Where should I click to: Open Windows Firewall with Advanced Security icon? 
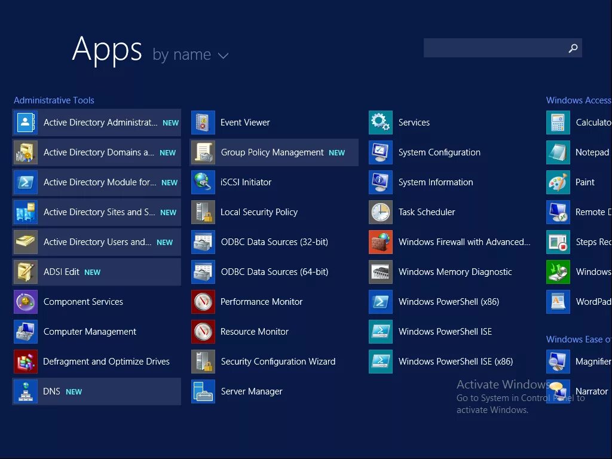pos(381,242)
